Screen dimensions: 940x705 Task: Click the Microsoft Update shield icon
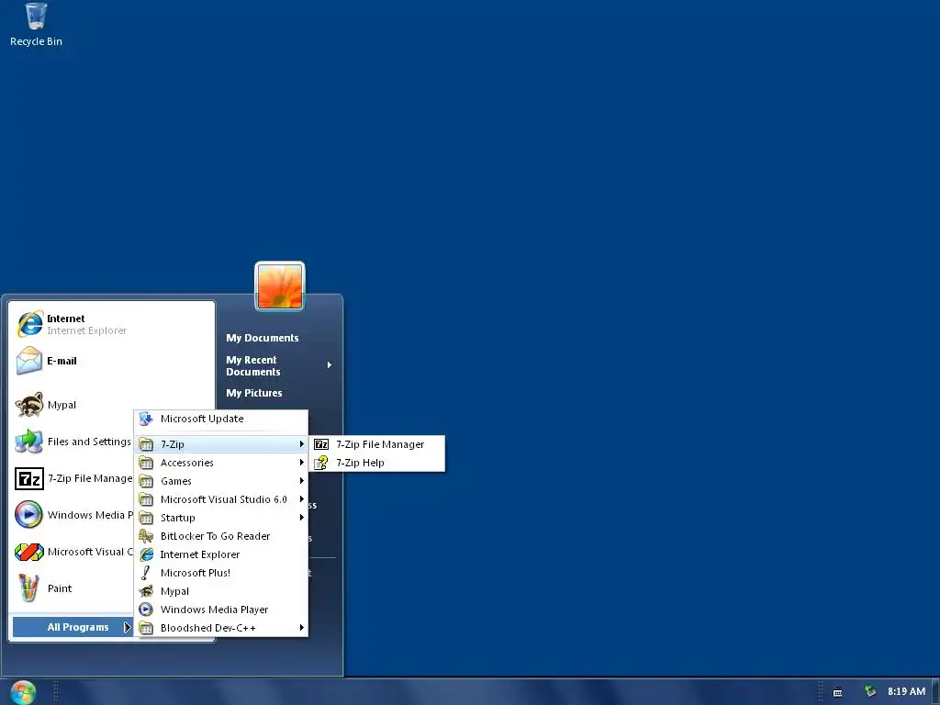tap(146, 419)
